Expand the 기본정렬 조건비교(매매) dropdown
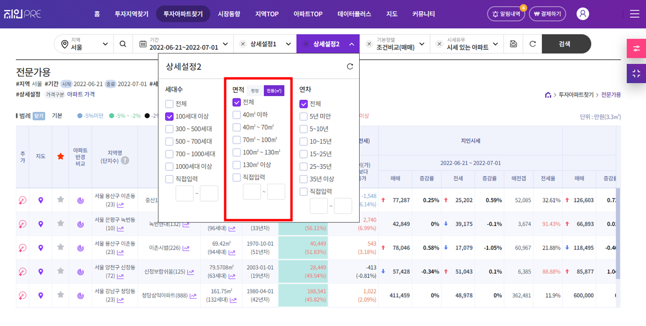Viewport: 646px width, 326px height. click(396, 44)
